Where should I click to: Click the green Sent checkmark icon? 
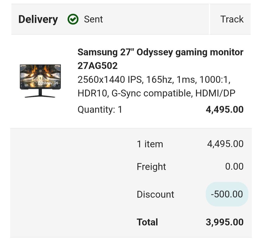click(x=73, y=19)
